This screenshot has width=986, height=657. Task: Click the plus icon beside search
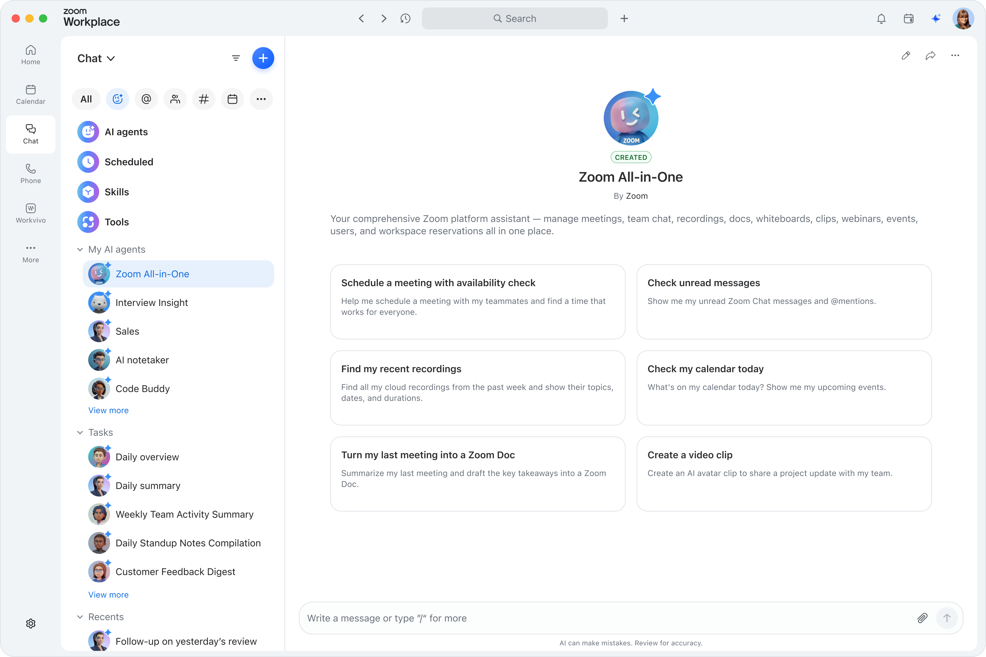(624, 18)
